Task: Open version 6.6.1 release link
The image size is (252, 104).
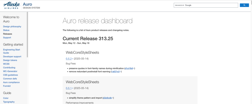Action: [x=69, y=88]
